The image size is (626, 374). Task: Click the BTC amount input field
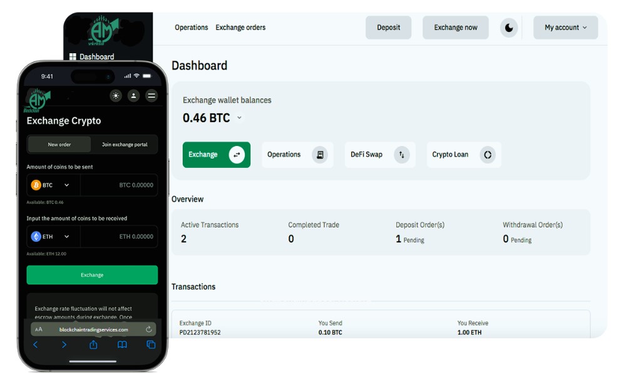(119, 185)
